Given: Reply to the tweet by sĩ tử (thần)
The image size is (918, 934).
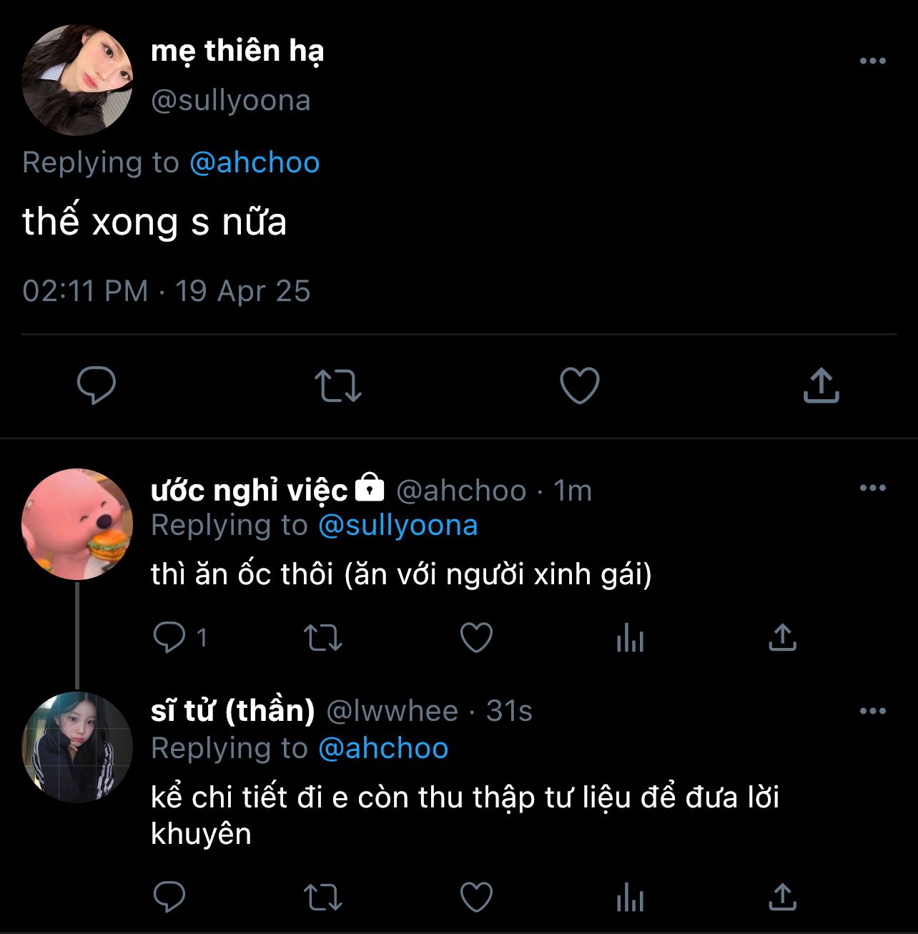Looking at the screenshot, I should (169, 898).
